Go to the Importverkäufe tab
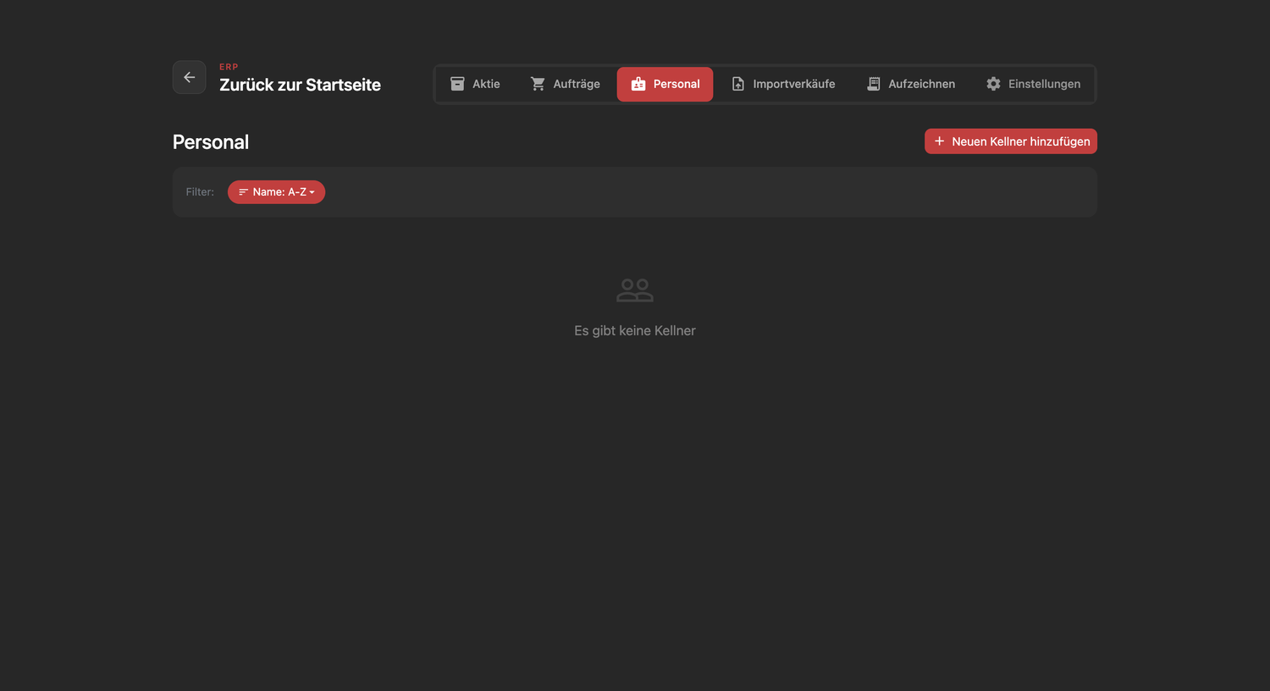The height and width of the screenshot is (691, 1270). [783, 84]
